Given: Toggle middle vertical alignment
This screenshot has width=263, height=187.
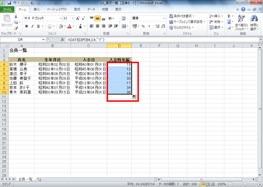Looking at the screenshot, I should click(97, 19).
